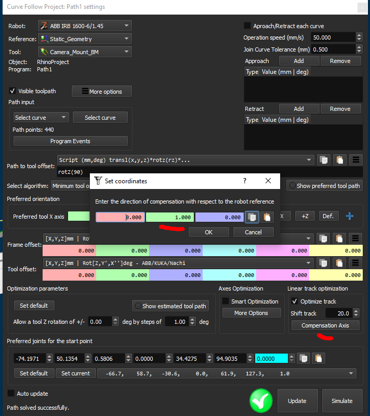
Task: Open the Robot dropdown ABB IRB 1600
Action: tap(85, 26)
